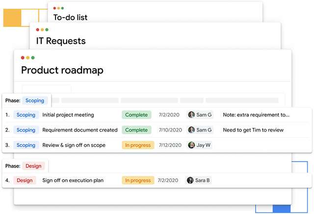
Task: Click the red dot on Product roadmap window
Action: point(23,58)
